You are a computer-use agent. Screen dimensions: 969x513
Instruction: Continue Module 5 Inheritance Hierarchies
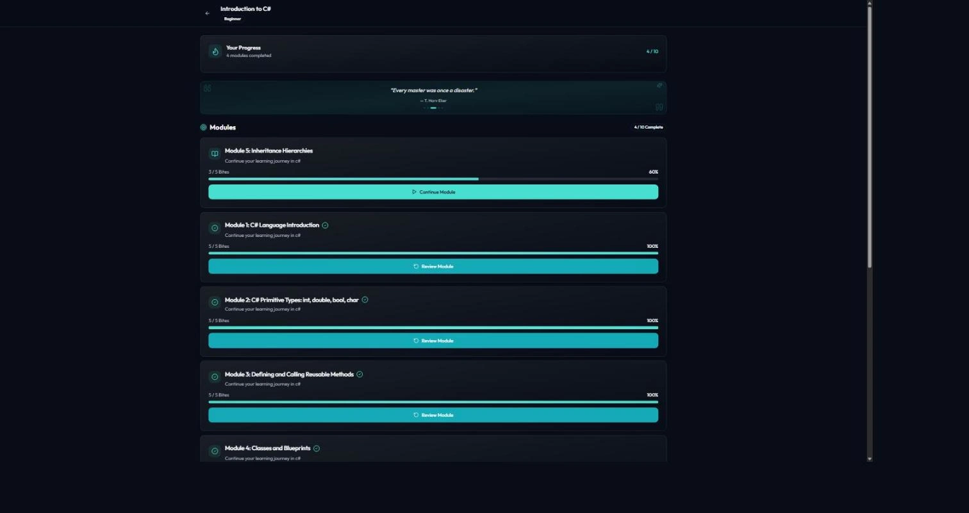point(433,192)
